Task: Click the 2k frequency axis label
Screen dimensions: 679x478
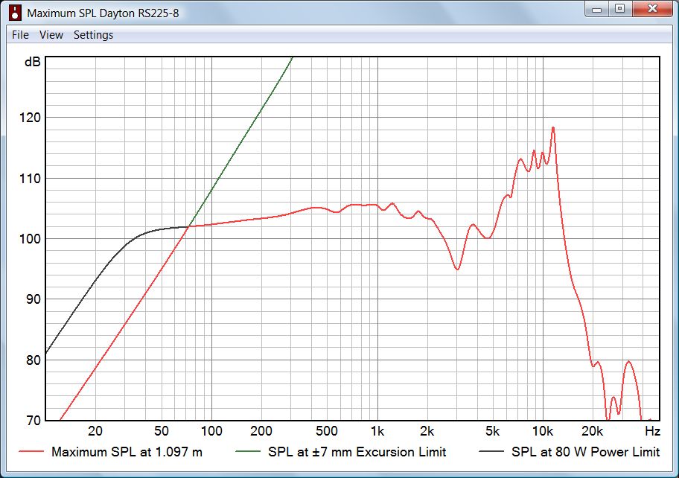Action: (x=427, y=431)
